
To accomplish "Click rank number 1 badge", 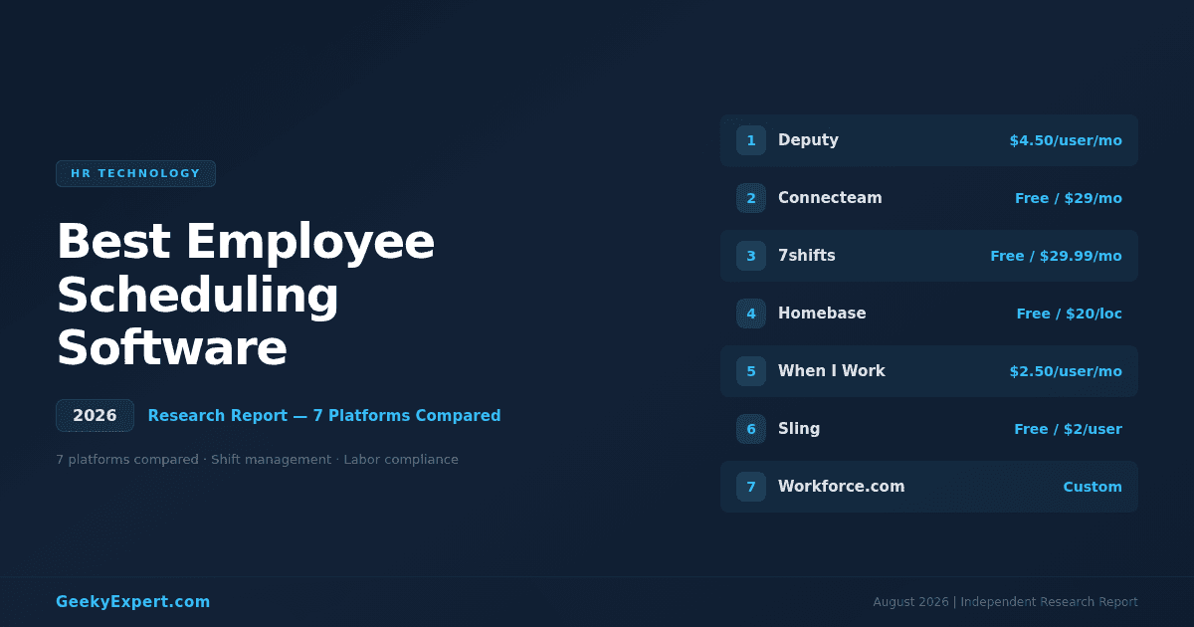I will [751, 140].
